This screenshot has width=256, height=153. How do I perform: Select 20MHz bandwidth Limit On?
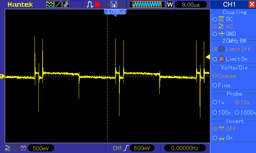[230, 59]
